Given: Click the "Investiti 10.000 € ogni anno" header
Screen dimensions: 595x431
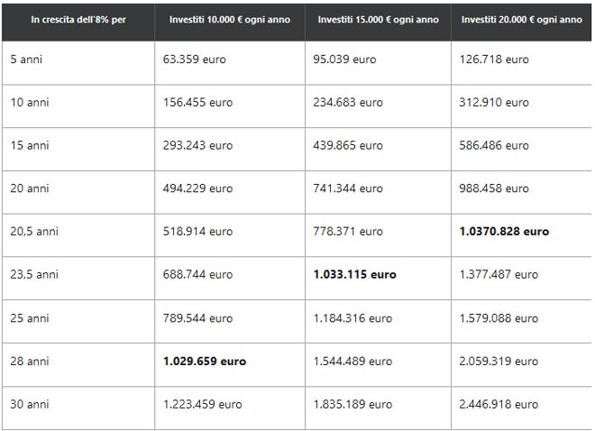Looking at the screenshot, I should 230,20.
